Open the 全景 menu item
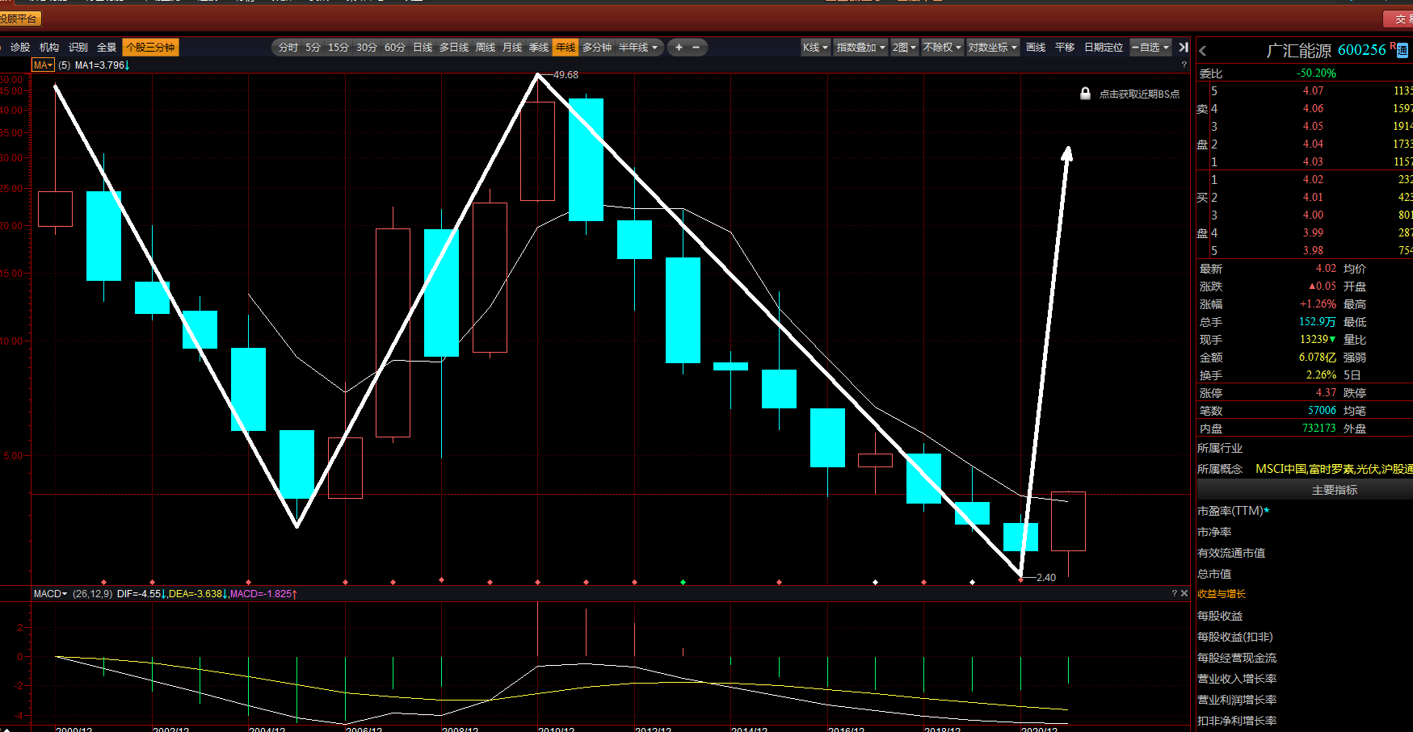The height and width of the screenshot is (732, 1413). [x=107, y=48]
